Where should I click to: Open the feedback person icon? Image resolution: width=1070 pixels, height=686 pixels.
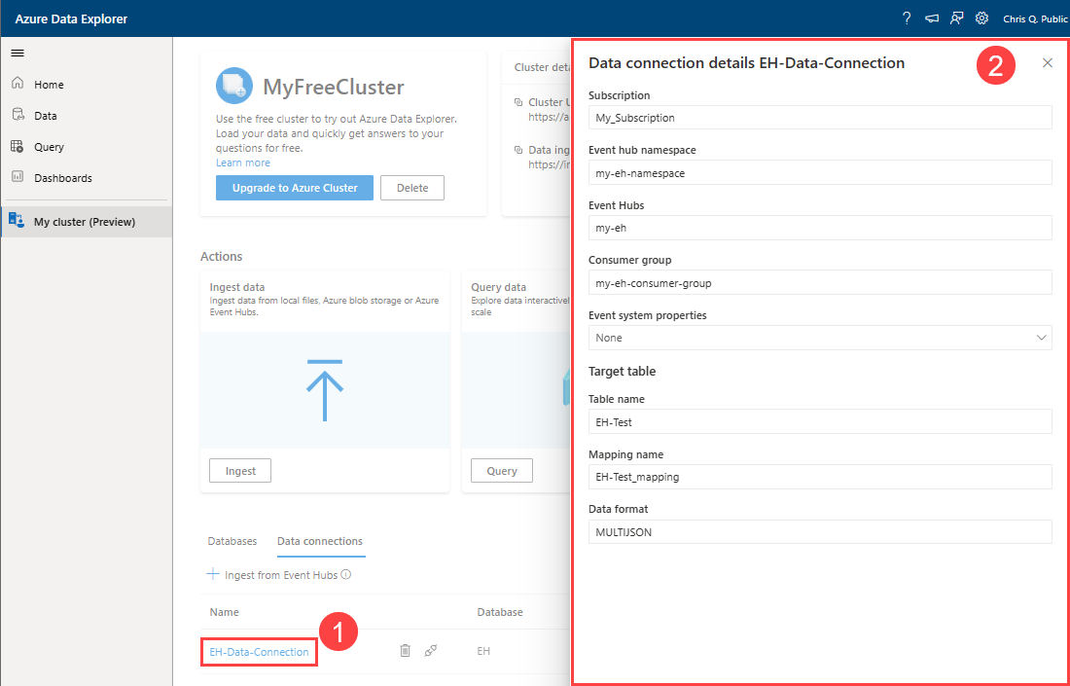point(957,18)
